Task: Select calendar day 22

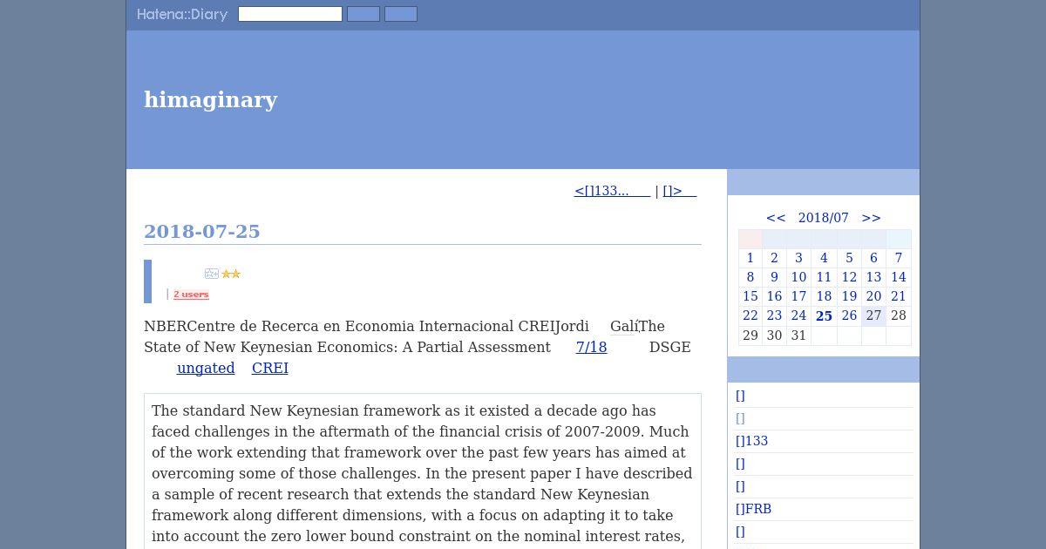Action: coord(750,315)
